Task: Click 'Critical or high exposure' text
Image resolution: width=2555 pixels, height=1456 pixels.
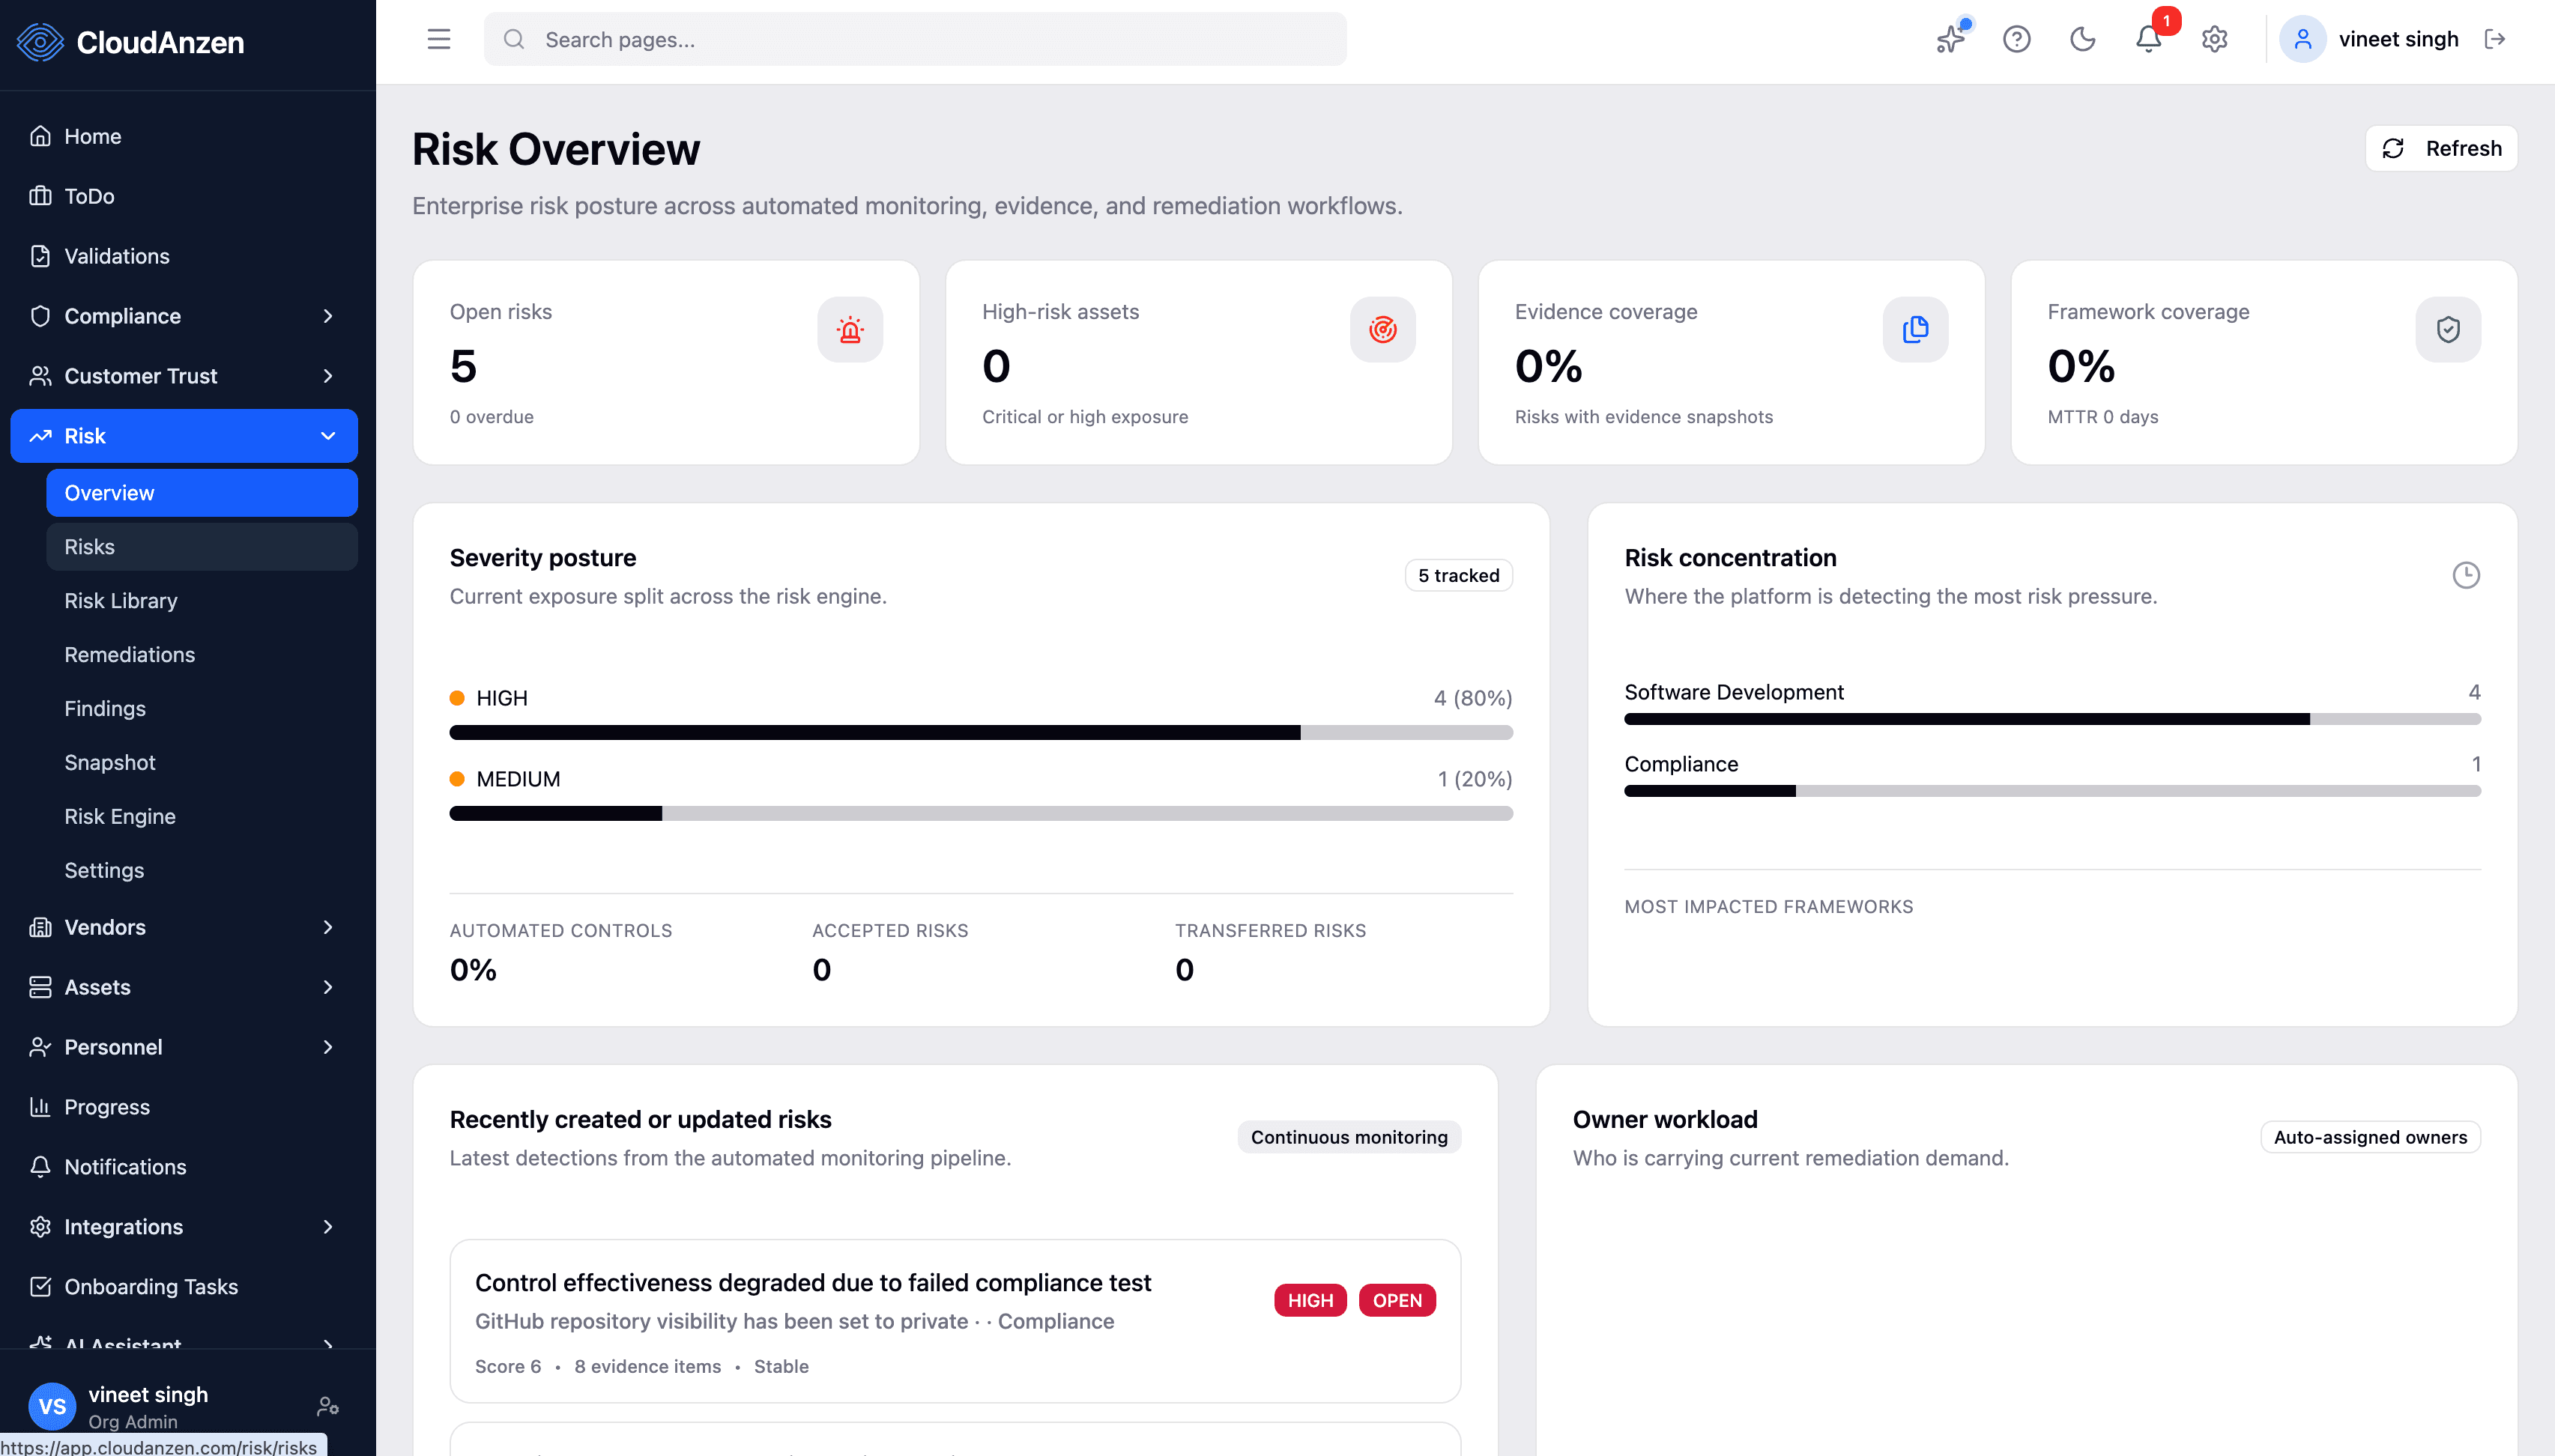Action: coord(1084,417)
